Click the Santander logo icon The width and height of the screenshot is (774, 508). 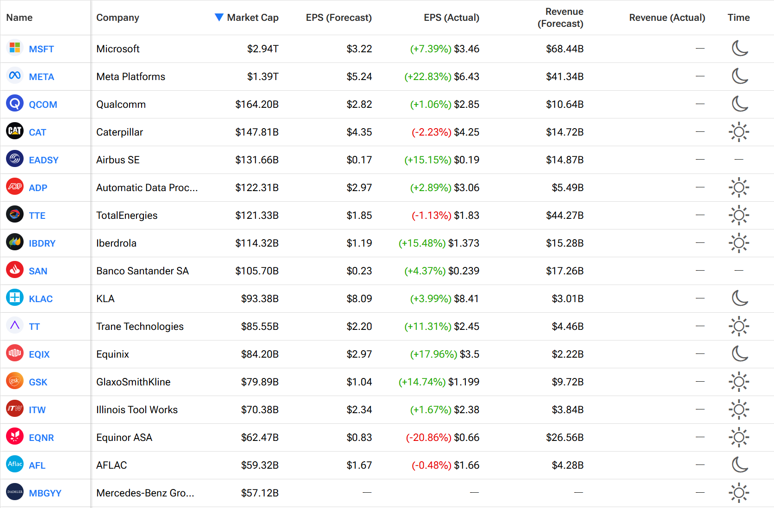pyautogui.click(x=15, y=270)
